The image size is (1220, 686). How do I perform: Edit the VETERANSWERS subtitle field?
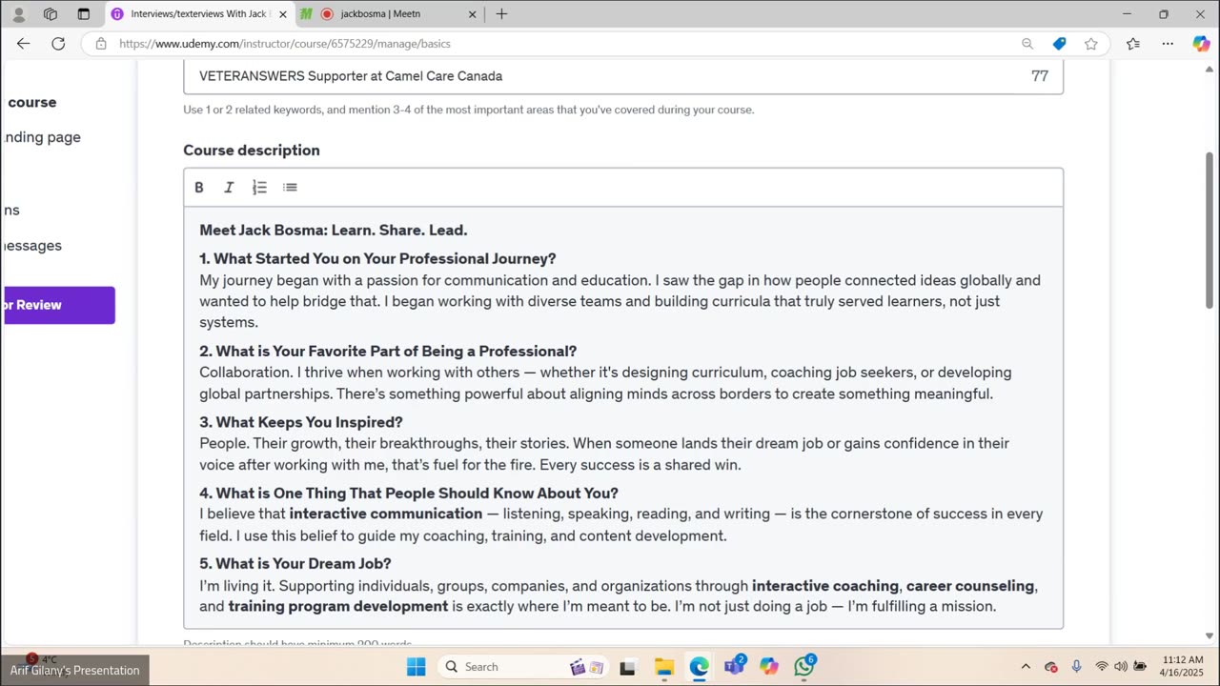click(x=623, y=76)
